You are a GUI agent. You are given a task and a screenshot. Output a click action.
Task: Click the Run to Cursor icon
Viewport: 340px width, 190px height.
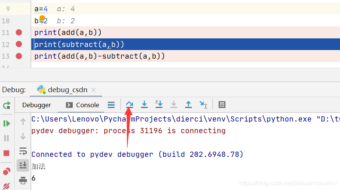pos(204,105)
